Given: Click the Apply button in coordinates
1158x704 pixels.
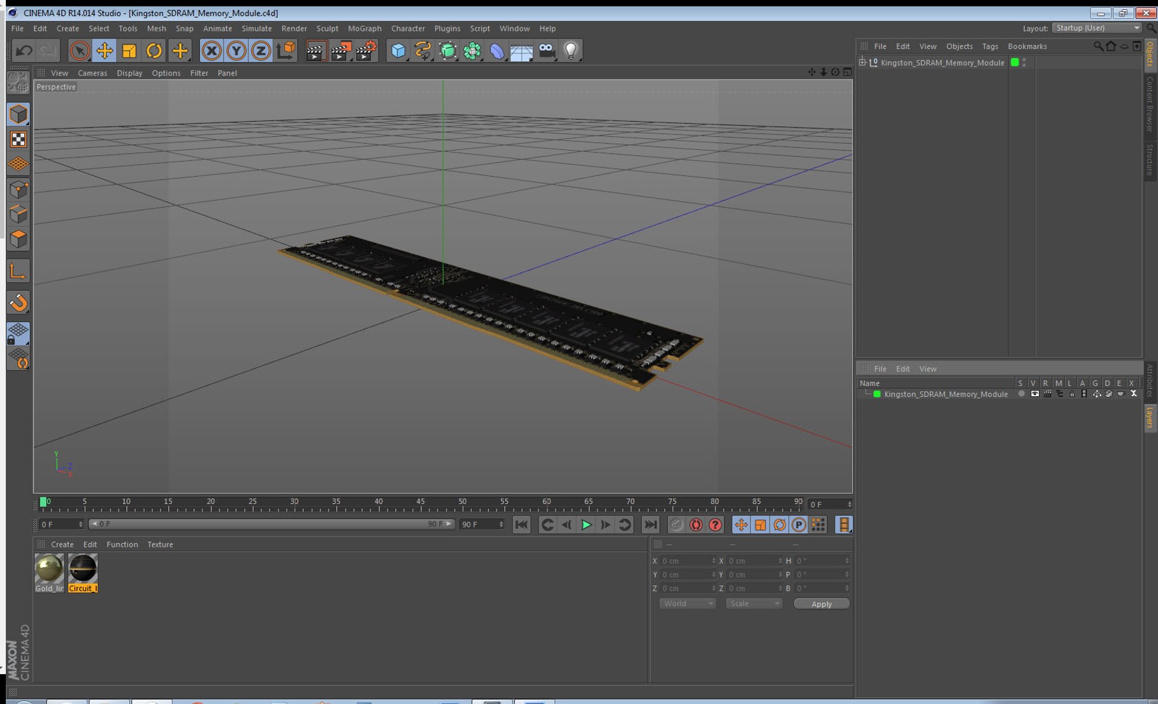Looking at the screenshot, I should [822, 604].
